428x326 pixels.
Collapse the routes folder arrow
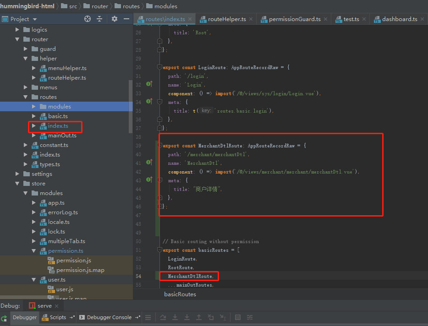[25, 97]
